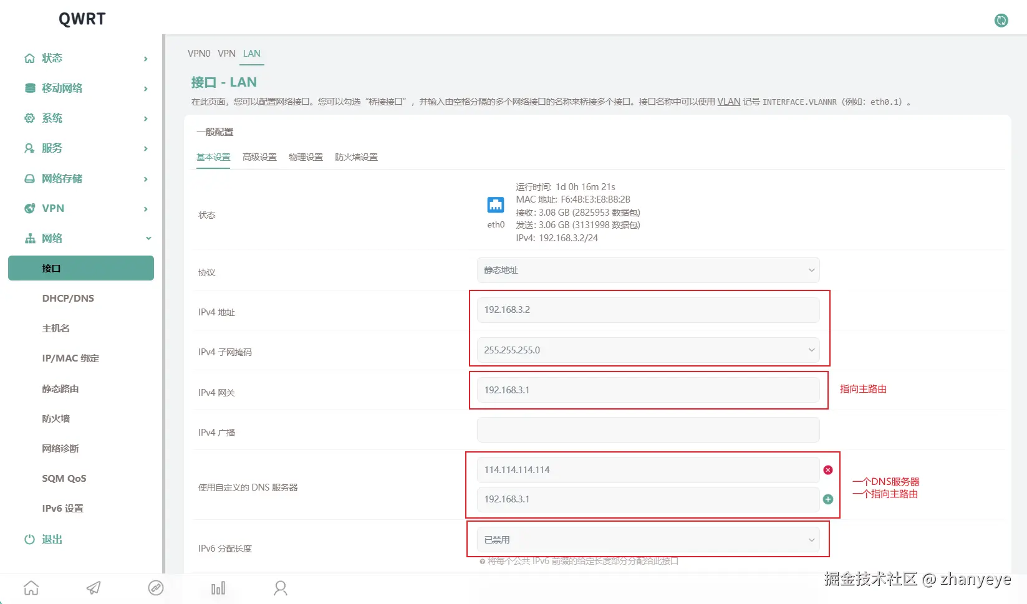Click the 移动网络 menu label
Viewport: 1027px width, 604px height.
pos(62,88)
